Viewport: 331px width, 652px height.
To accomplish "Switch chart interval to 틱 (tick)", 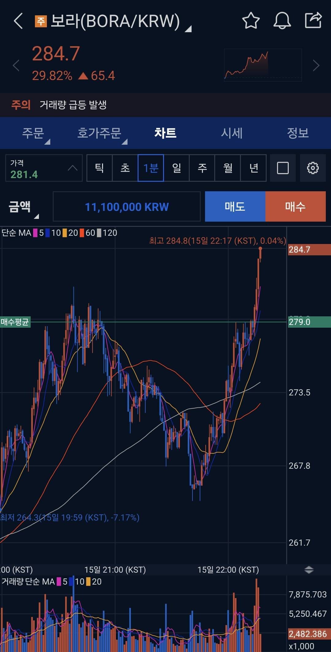I will [99, 168].
